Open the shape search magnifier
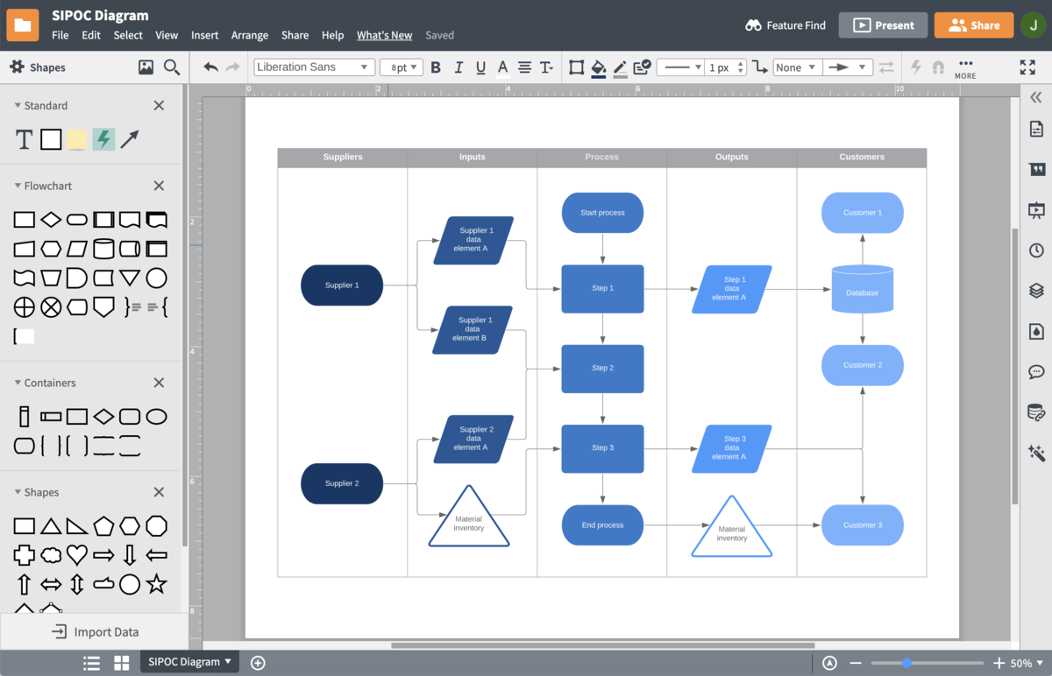Image resolution: width=1052 pixels, height=676 pixels. (172, 67)
